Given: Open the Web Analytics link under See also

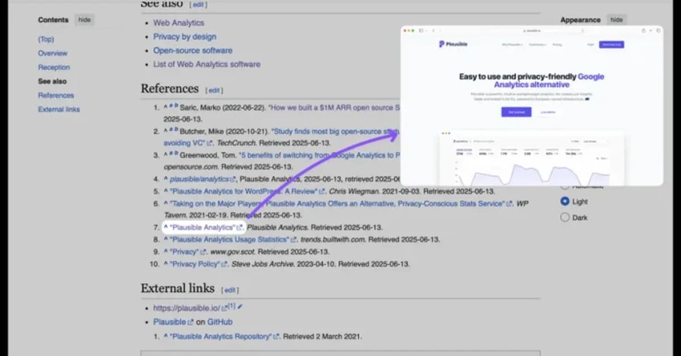Looking at the screenshot, I should point(178,23).
